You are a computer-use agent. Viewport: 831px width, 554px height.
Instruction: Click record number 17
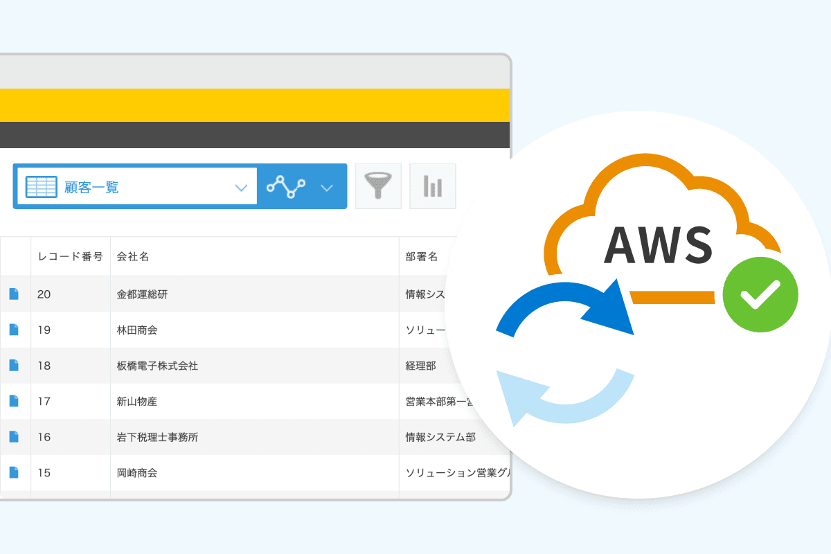(x=44, y=402)
